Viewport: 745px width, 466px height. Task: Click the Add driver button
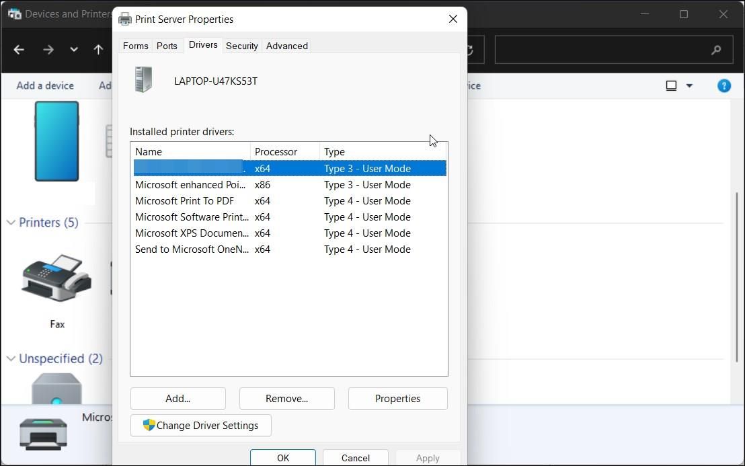click(x=178, y=398)
